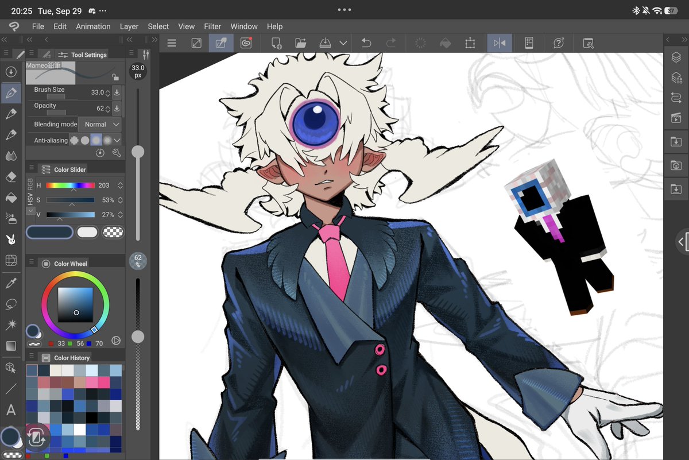Open the smartphone connection icon

click(x=529, y=43)
